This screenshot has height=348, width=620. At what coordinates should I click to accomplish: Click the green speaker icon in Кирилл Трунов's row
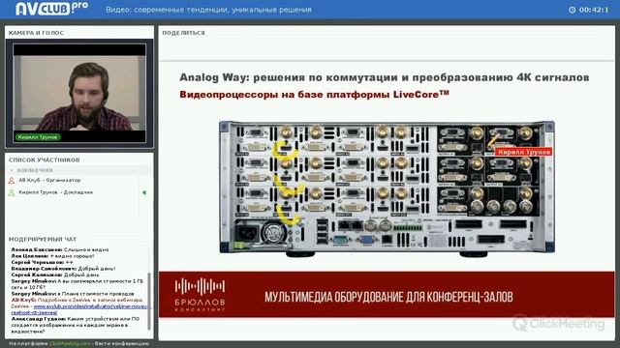(x=144, y=192)
